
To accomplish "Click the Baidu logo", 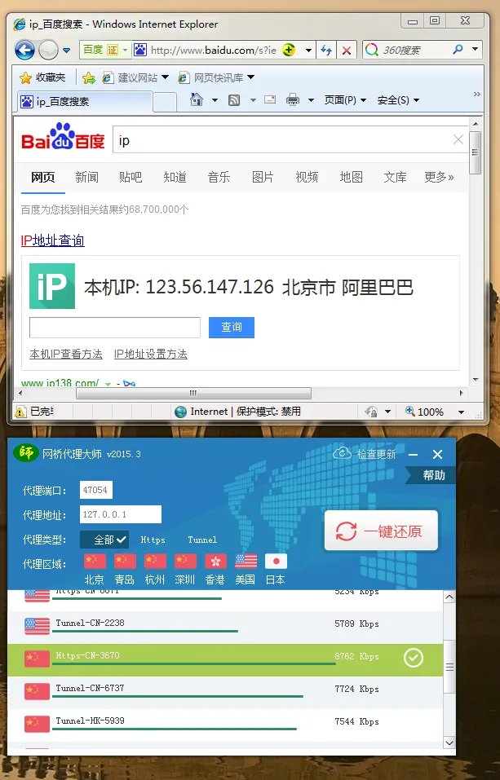I will 63,137.
